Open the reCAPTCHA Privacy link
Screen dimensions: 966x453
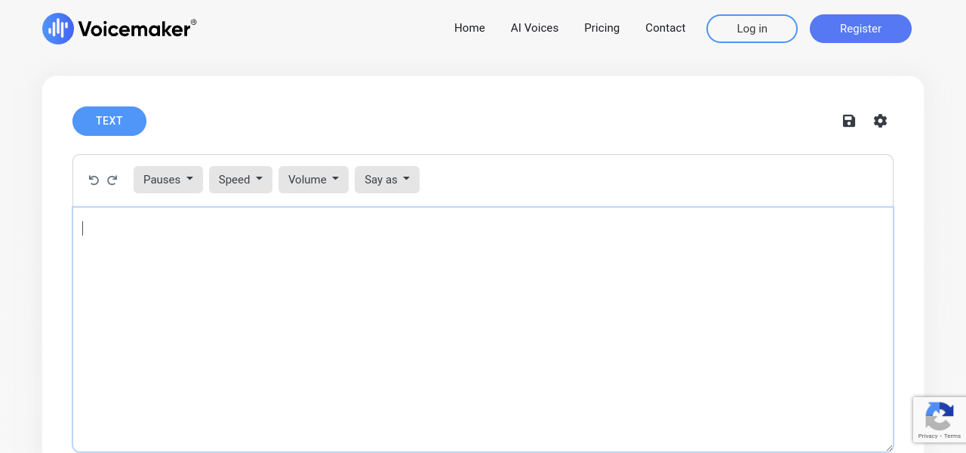click(x=928, y=436)
